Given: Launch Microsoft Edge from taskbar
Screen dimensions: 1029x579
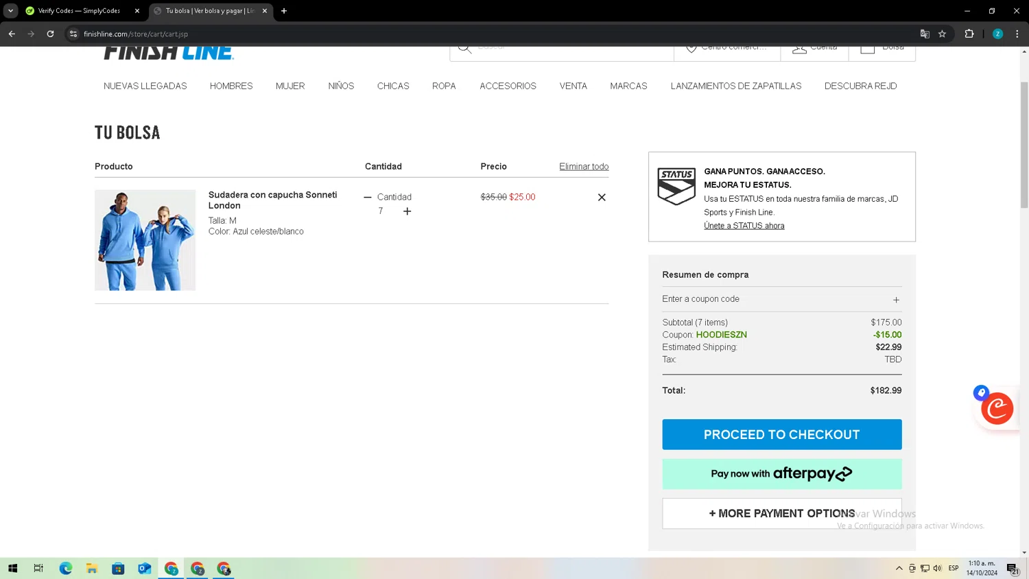Looking at the screenshot, I should pyautogui.click(x=66, y=568).
